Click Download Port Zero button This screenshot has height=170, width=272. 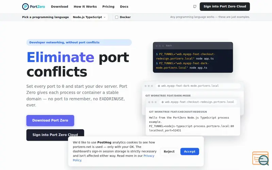(x=50, y=120)
